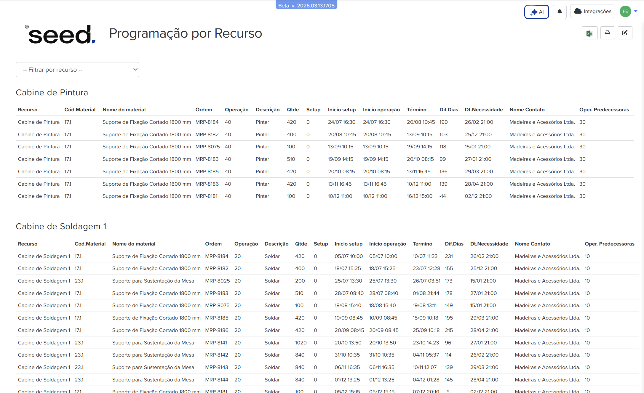This screenshot has width=644, height=393.
Task: Click the 'Soldar' link for order MRP-8025
Action: (x=272, y=281)
